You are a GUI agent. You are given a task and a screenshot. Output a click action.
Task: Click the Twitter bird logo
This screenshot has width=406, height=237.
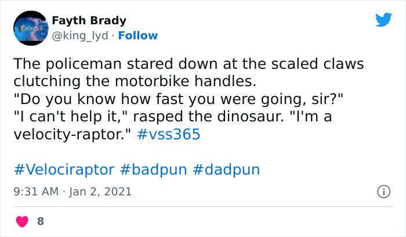coord(383,20)
